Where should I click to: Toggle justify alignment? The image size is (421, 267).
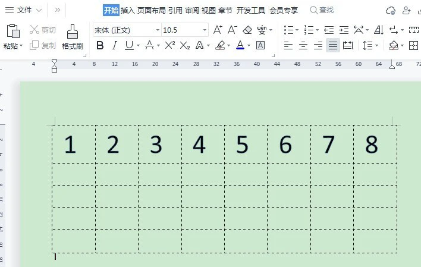(x=333, y=45)
